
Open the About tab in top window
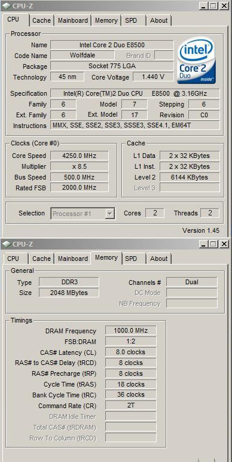coord(158,20)
